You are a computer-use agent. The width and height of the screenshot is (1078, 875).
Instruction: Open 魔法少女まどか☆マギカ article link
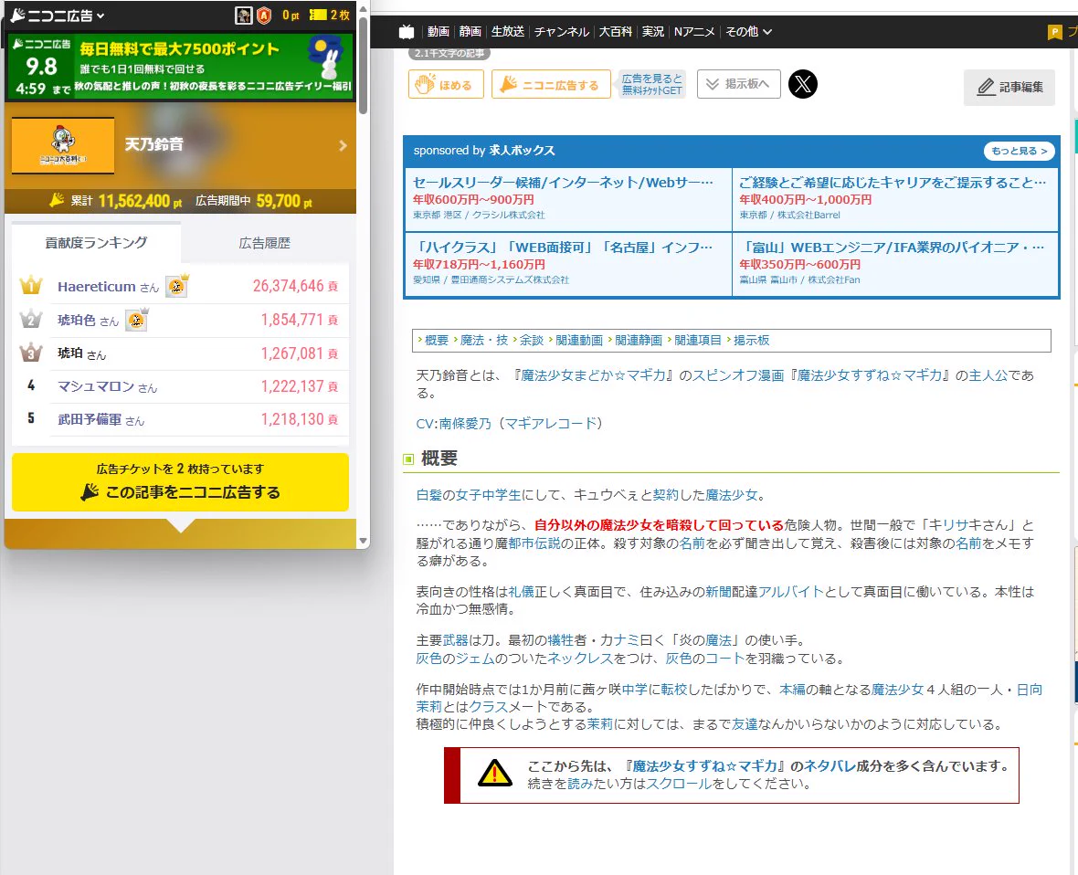tap(593, 375)
